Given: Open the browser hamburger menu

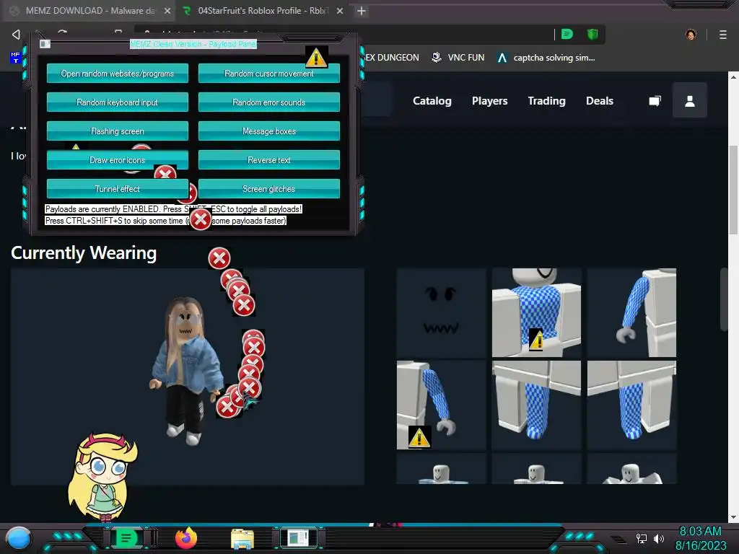Looking at the screenshot, I should tap(723, 35).
